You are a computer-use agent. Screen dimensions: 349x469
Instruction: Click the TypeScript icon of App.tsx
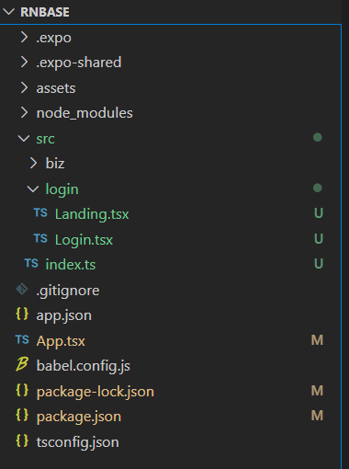tap(22, 339)
